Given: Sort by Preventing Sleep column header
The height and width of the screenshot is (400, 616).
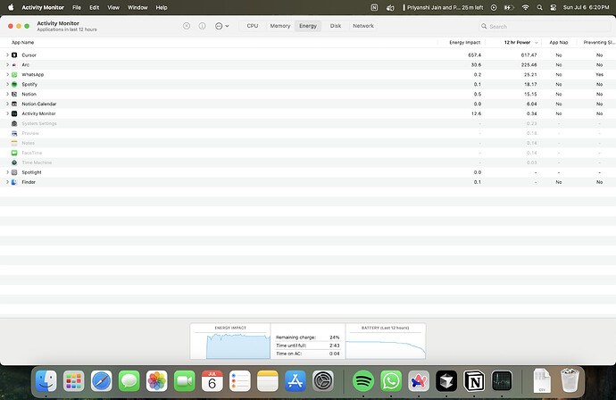Looking at the screenshot, I should pos(598,43).
